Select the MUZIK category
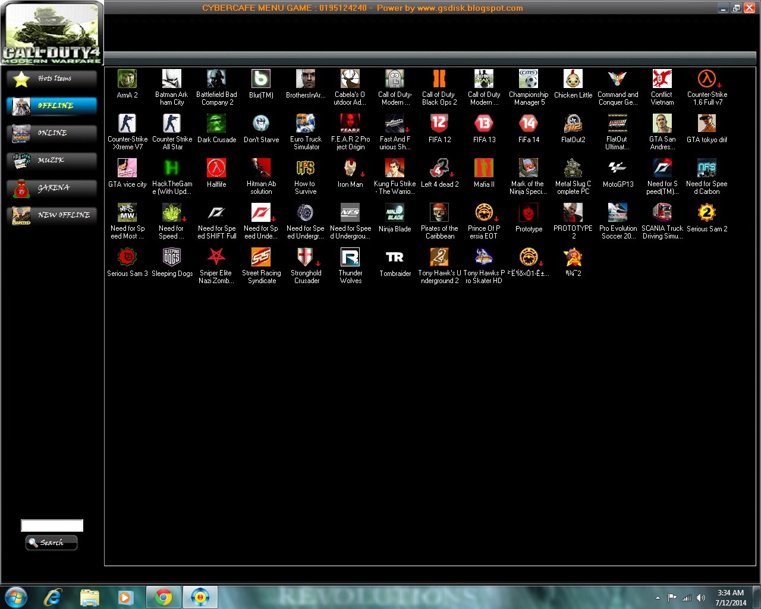761x609 pixels. [x=52, y=161]
